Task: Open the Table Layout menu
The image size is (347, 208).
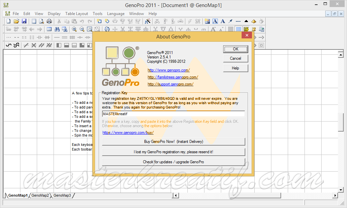Action: [x=77, y=14]
